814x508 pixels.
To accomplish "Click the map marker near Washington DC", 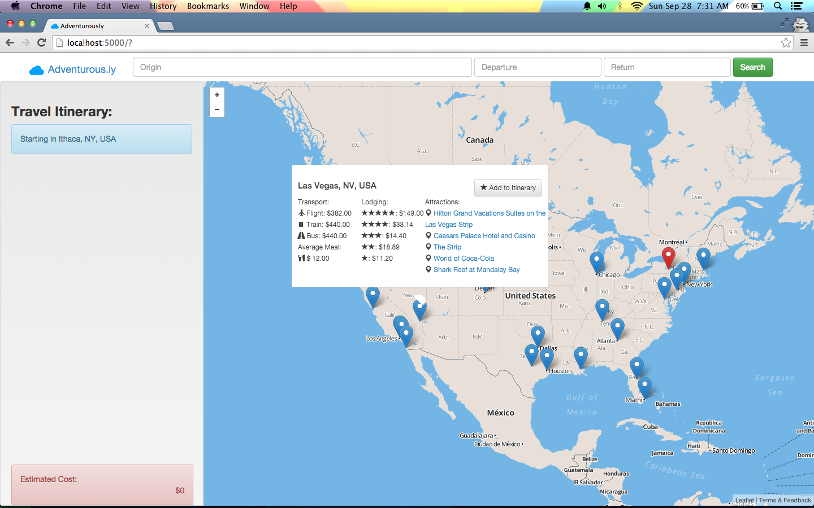I will tap(665, 287).
